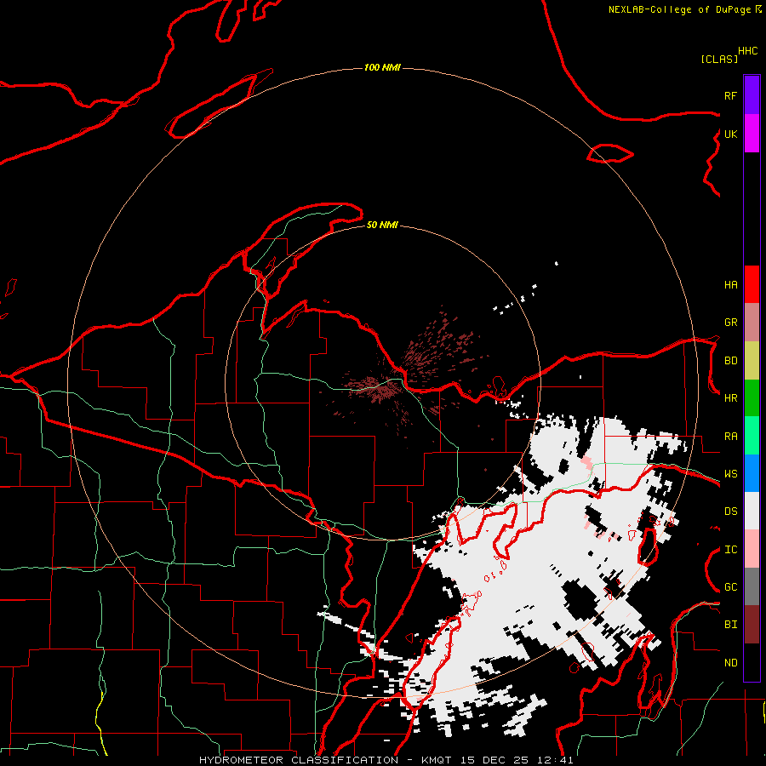Click the HR legend label
The height and width of the screenshot is (766, 766).
tap(730, 398)
